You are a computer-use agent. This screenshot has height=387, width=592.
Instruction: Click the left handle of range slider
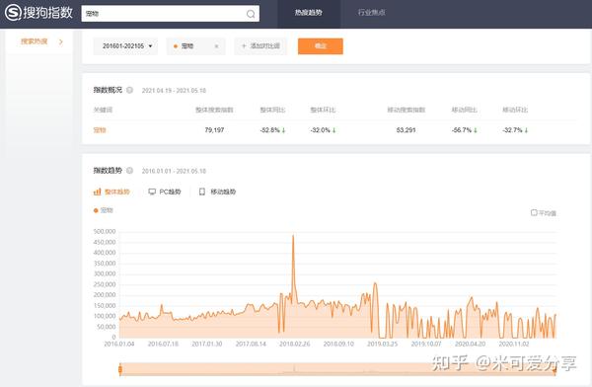pyautogui.click(x=120, y=369)
